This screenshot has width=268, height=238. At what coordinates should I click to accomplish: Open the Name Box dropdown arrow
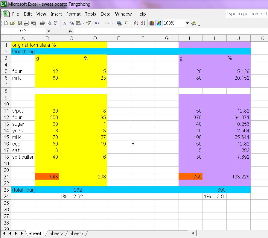[x=49, y=31]
